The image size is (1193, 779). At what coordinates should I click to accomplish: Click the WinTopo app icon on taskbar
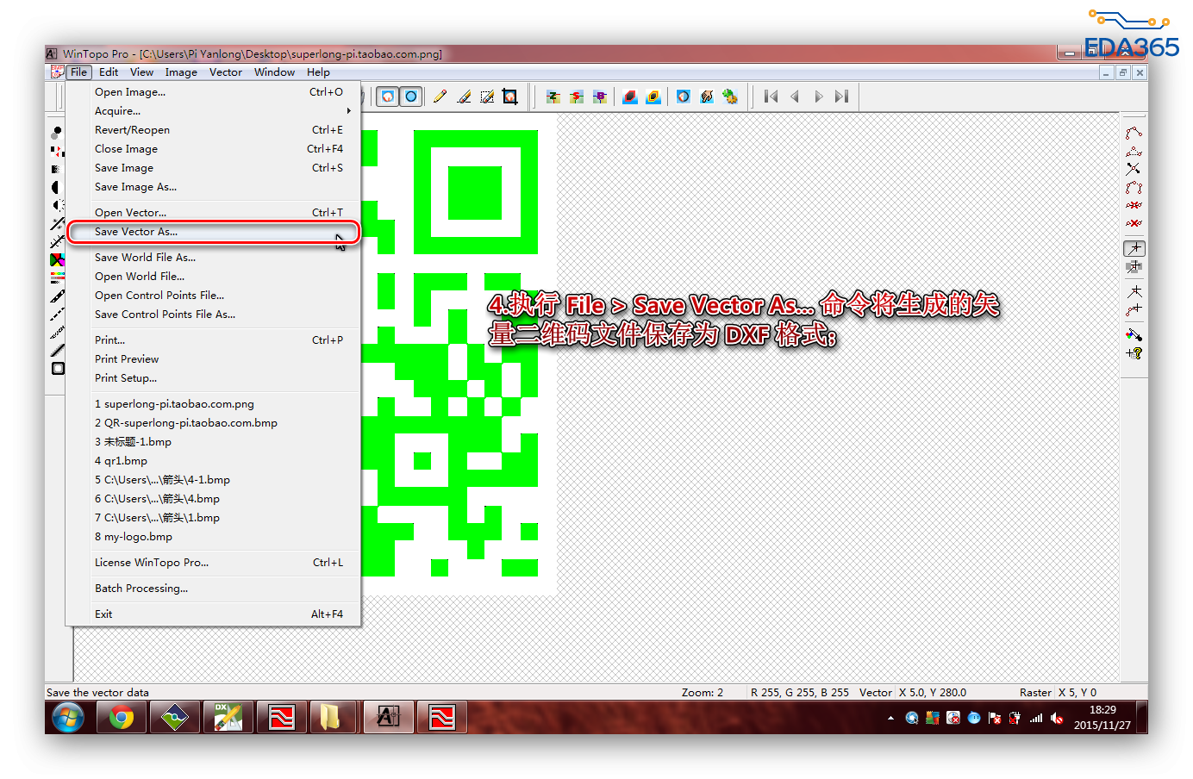[x=389, y=717]
